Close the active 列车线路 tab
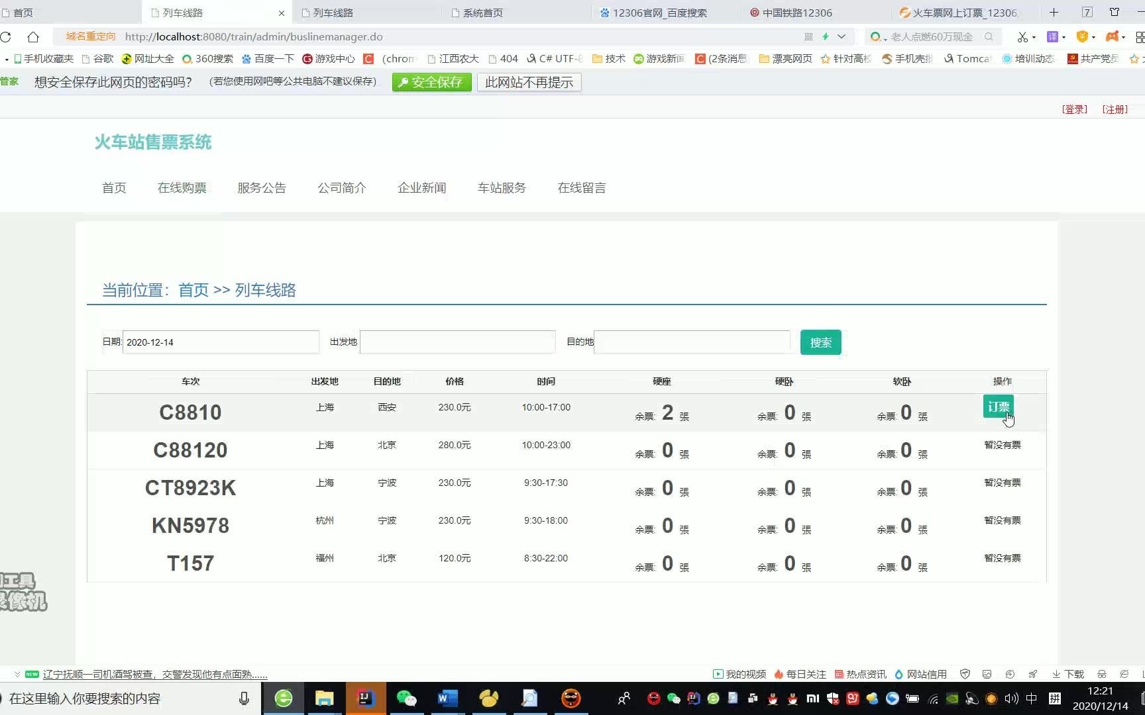Viewport: 1145px width, 715px height. coord(282,13)
